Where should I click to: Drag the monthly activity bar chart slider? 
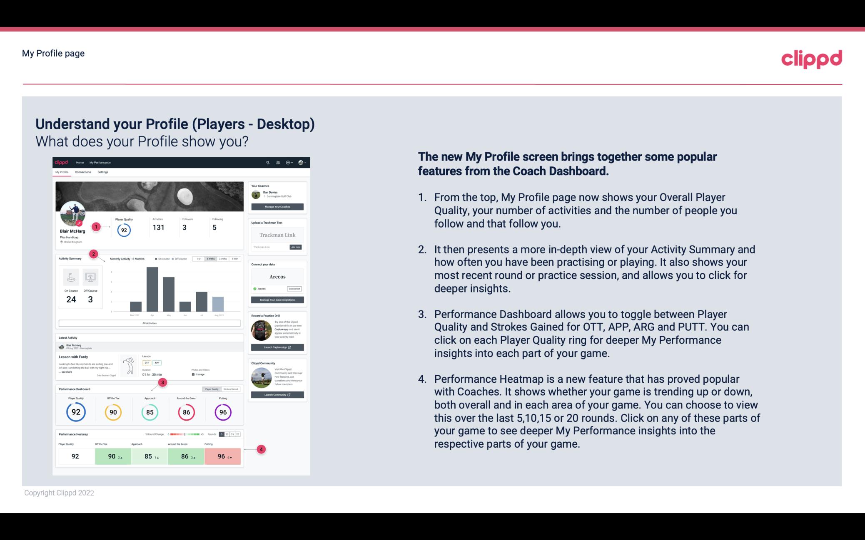tap(212, 260)
